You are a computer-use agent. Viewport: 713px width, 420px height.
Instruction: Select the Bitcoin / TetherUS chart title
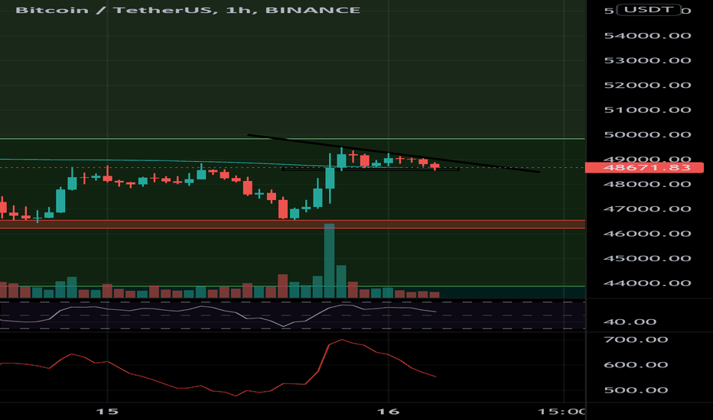[187, 10]
